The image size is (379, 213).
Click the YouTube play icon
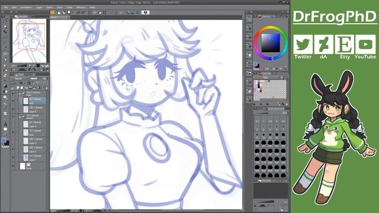365,44
